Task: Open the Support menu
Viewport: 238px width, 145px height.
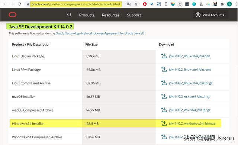Action: [134, 15]
